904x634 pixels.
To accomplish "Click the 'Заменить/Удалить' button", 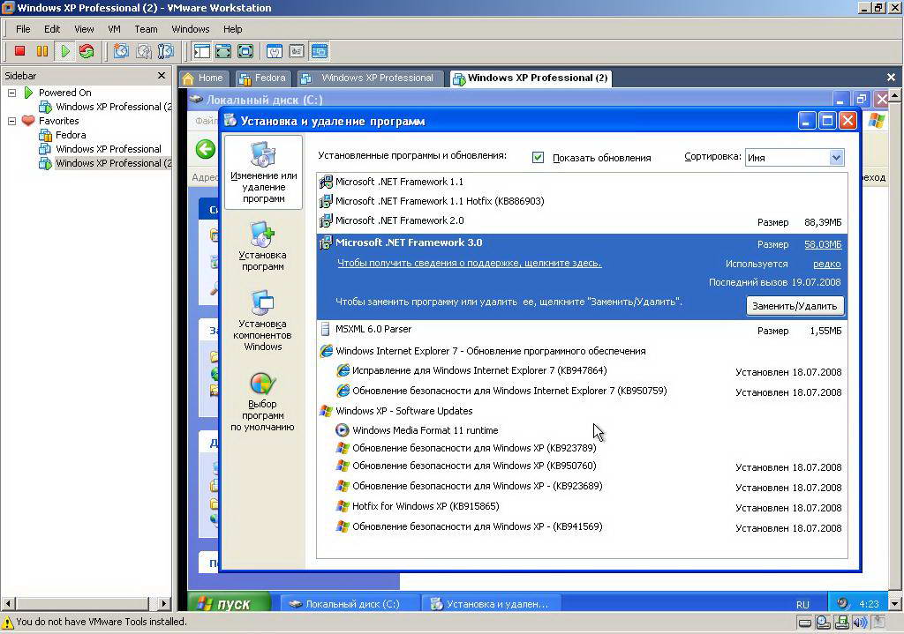I will pos(795,306).
